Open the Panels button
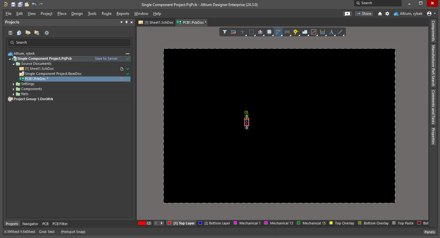 (x=430, y=232)
